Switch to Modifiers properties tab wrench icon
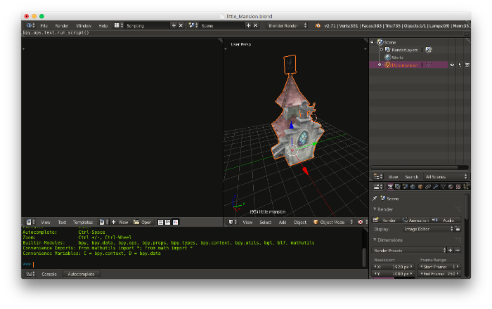 tap(435, 187)
